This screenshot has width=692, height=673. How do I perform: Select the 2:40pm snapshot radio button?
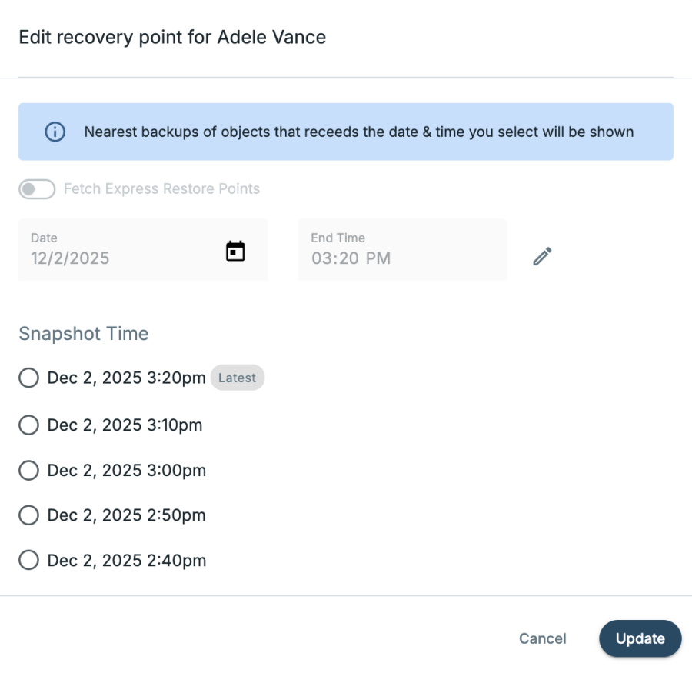coord(28,561)
